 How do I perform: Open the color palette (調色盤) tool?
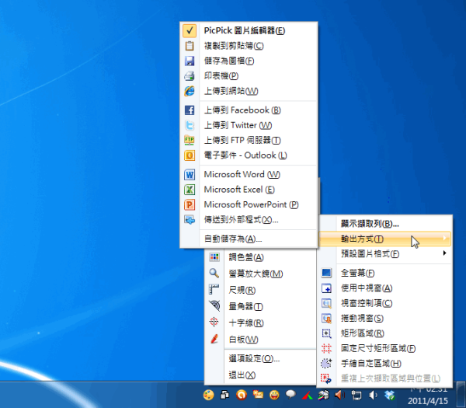pyautogui.click(x=245, y=257)
